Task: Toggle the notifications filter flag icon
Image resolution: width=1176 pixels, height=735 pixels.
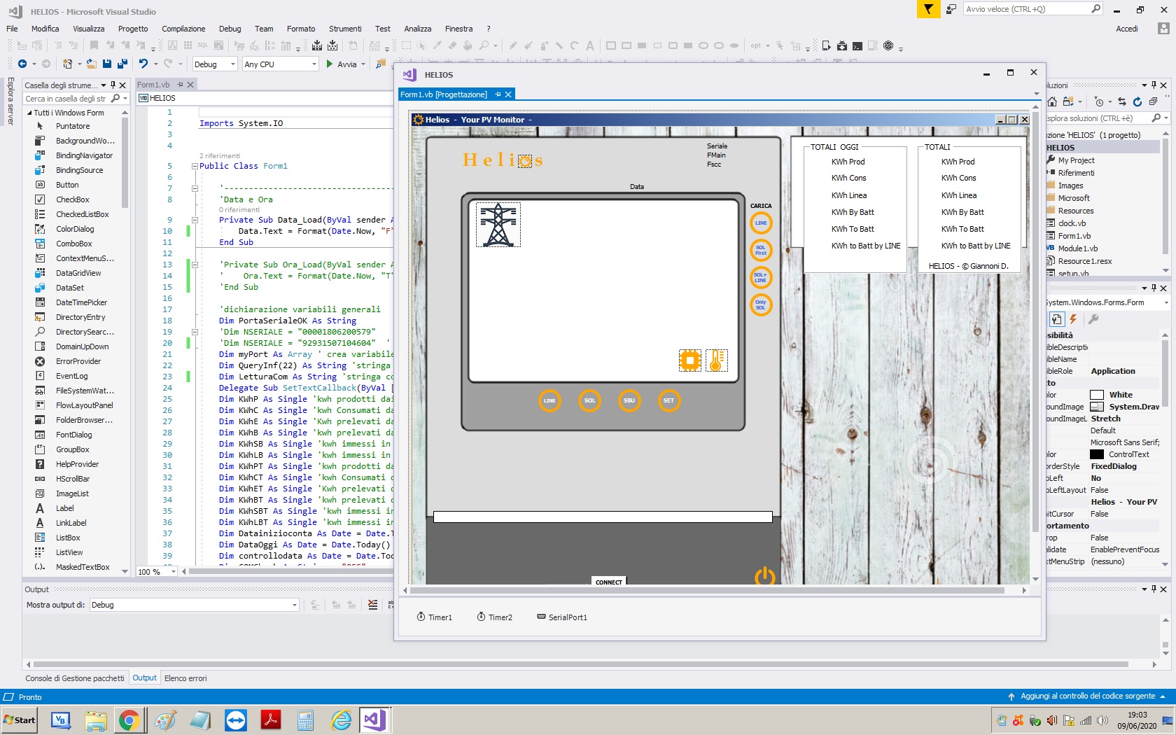Action: click(x=928, y=9)
